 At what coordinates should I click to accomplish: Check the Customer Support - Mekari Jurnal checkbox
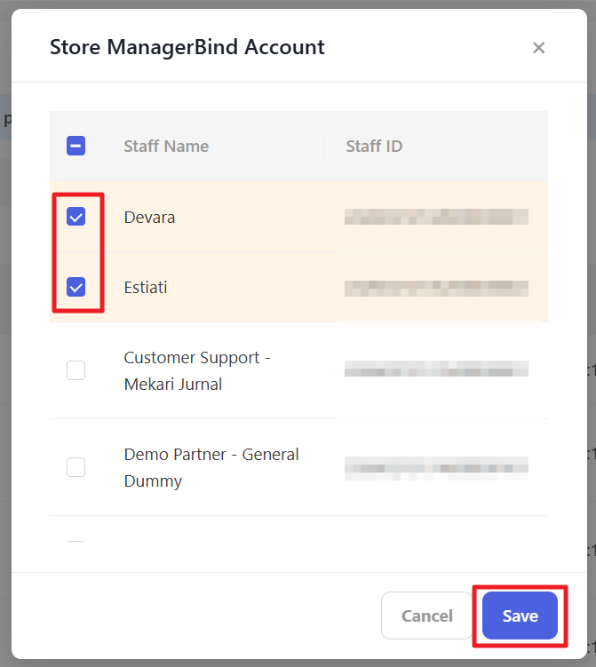(76, 370)
